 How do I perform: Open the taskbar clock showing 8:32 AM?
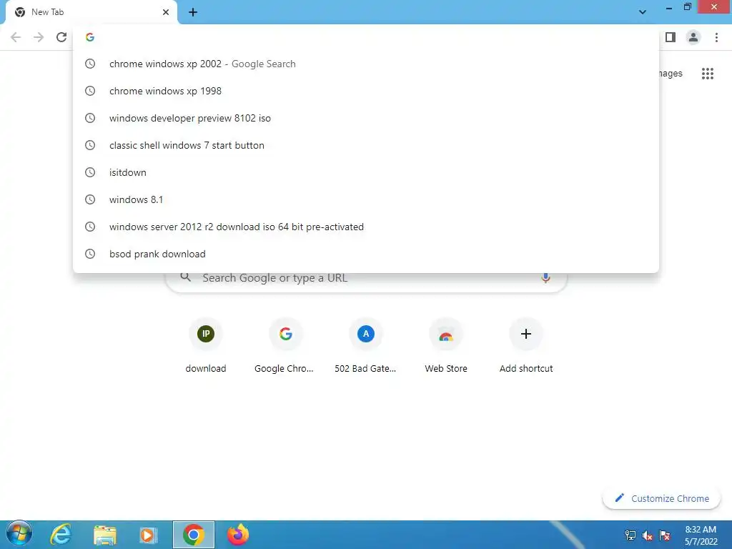coord(701,535)
